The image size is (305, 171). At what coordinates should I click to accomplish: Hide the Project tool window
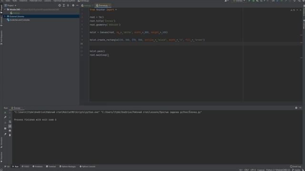click(77, 5)
